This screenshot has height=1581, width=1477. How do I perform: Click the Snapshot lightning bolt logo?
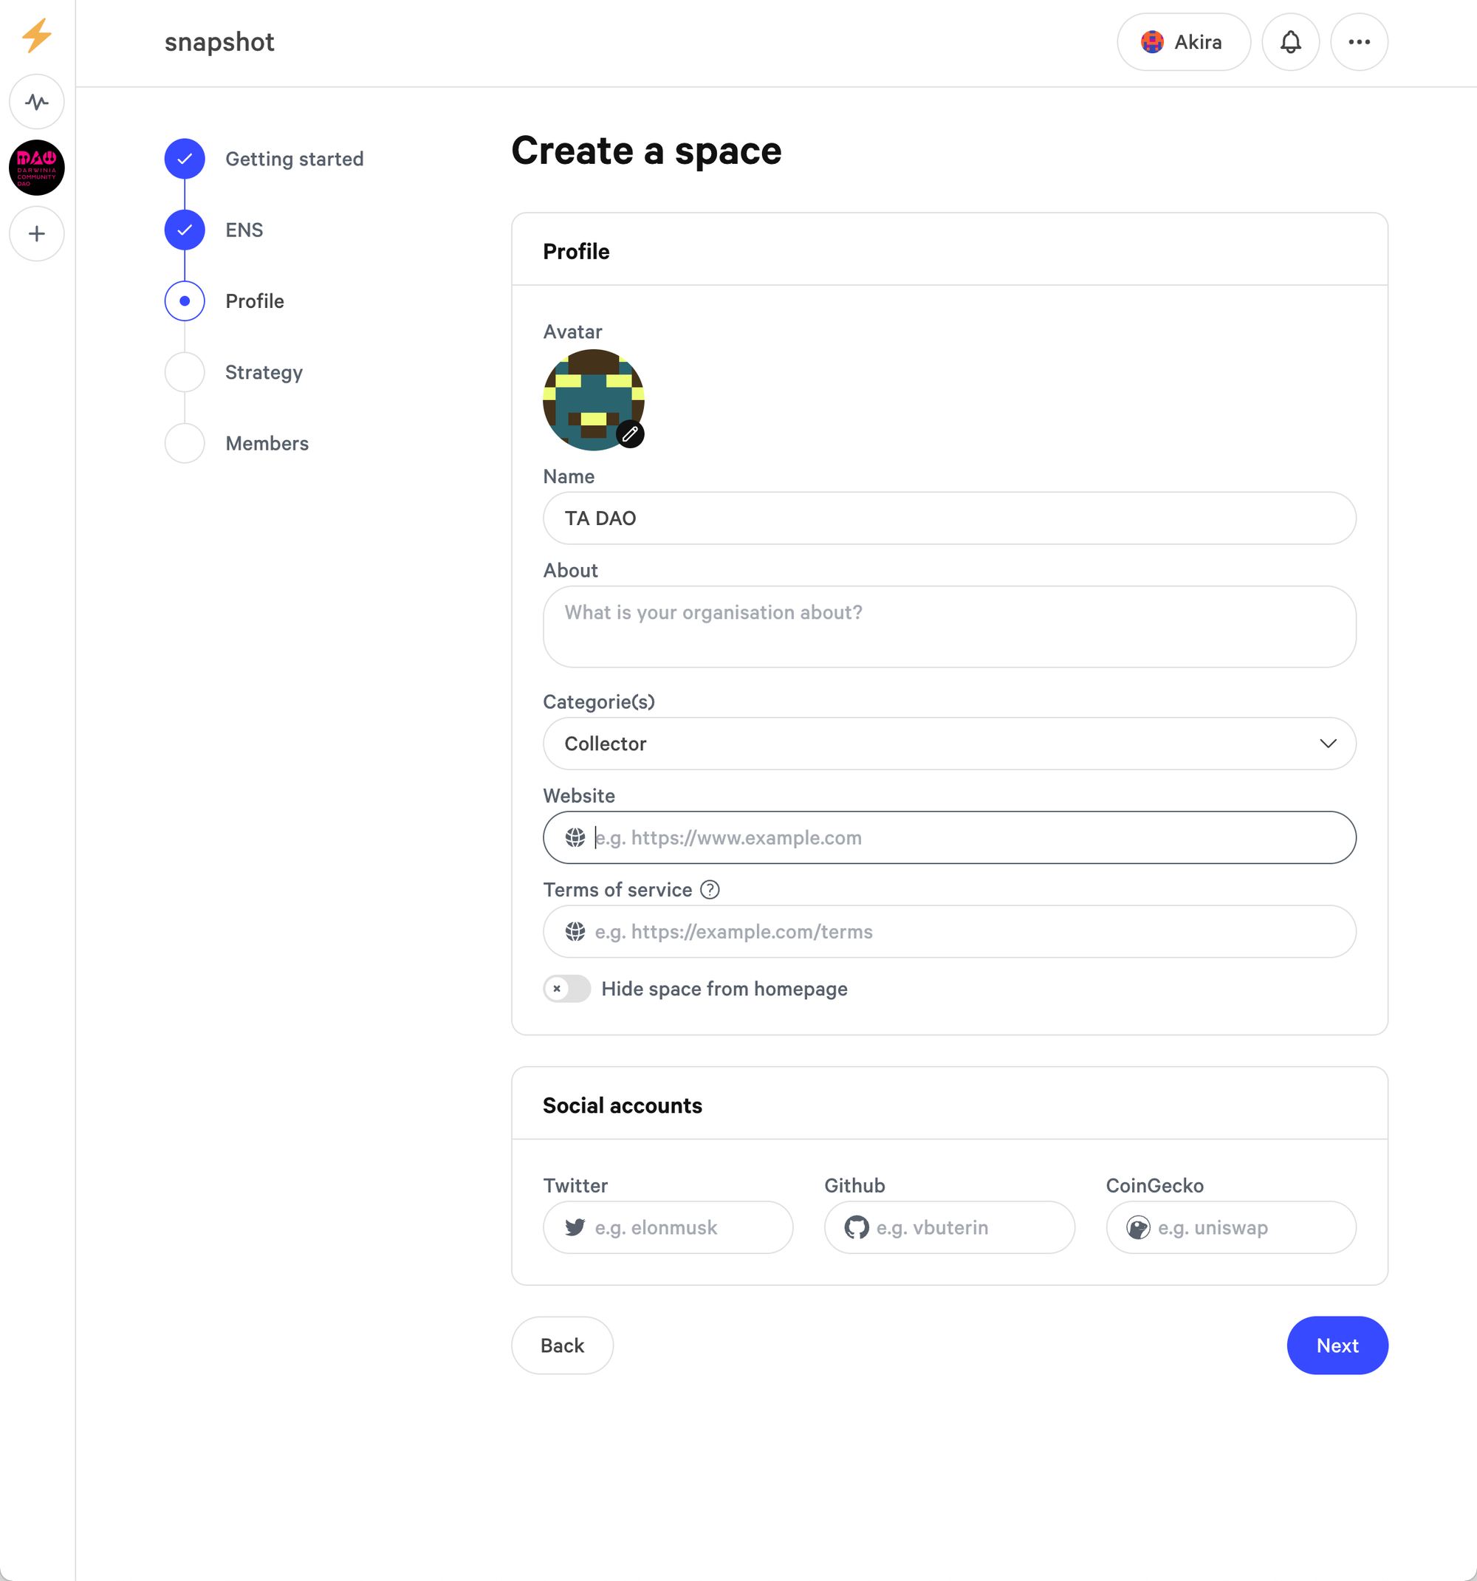(37, 35)
